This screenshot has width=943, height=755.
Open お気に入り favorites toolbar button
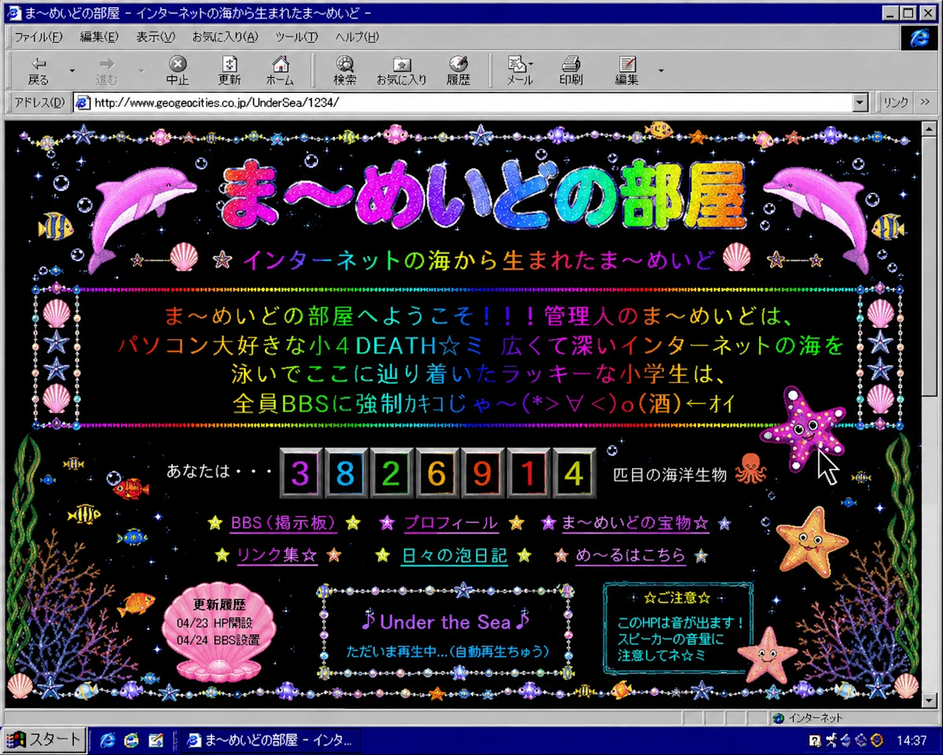pos(402,71)
